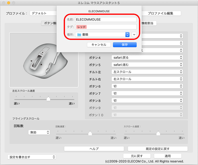198x165 pixels.
Task: Click the 書類 folder icon
Action: [x=79, y=35]
